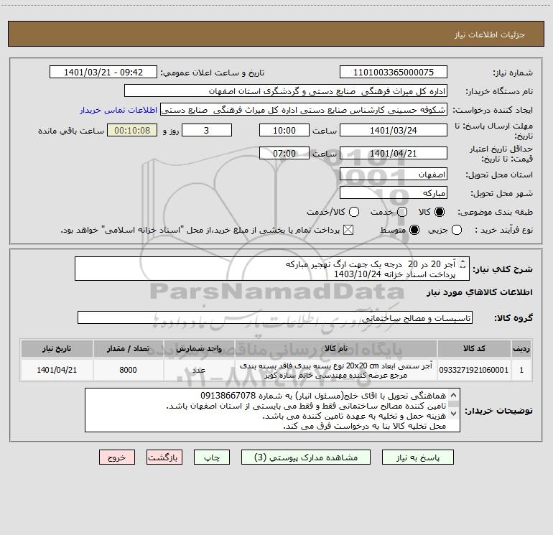Click the buyer notes scroll down arrow
The height and width of the screenshot is (535, 553).
pyautogui.click(x=454, y=413)
